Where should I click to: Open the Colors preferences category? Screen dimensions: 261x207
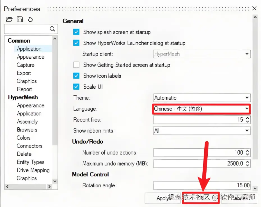pyautogui.click(x=24, y=138)
